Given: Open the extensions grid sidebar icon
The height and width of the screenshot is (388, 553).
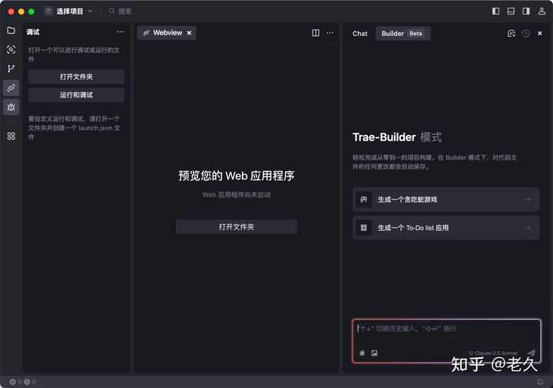Looking at the screenshot, I should (x=12, y=136).
